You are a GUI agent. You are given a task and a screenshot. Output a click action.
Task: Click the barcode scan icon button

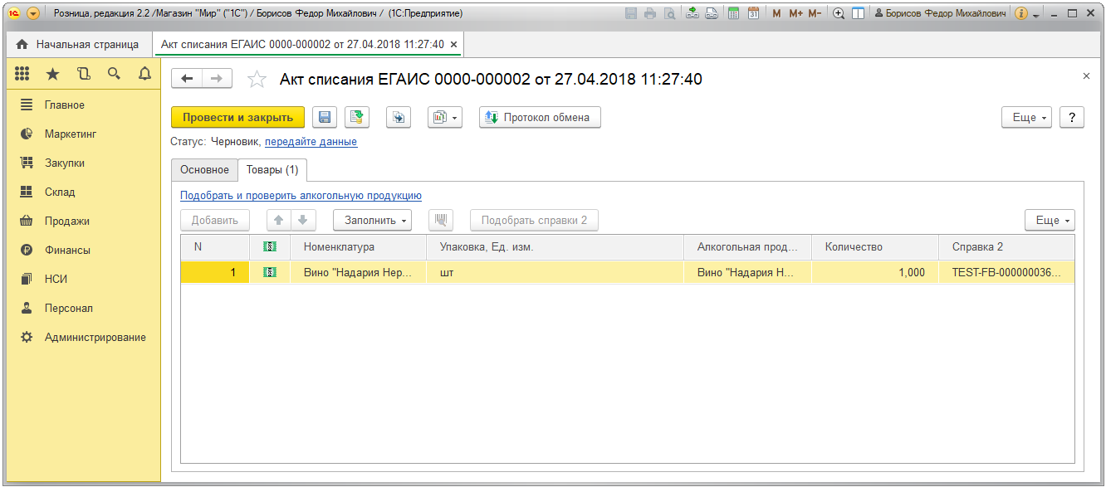point(441,221)
